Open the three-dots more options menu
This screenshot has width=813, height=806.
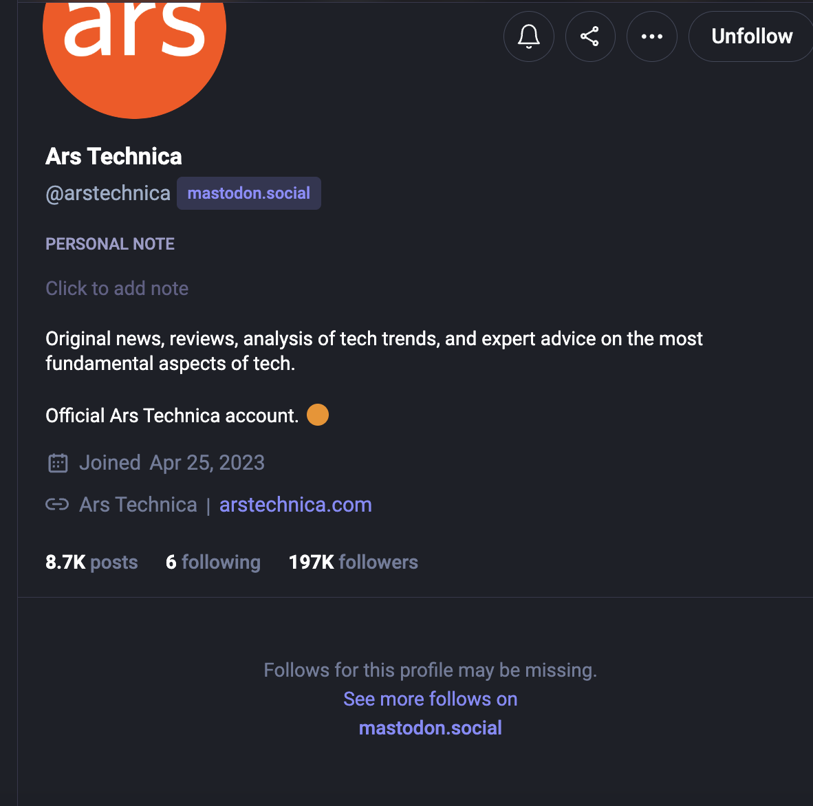tap(652, 36)
